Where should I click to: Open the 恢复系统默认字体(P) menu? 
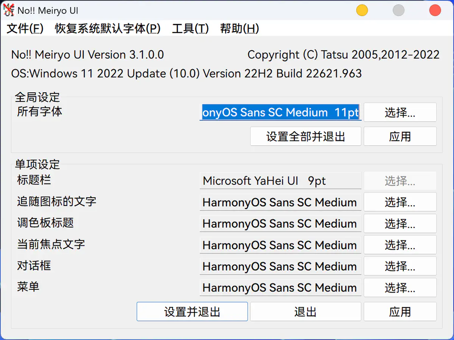(x=108, y=29)
